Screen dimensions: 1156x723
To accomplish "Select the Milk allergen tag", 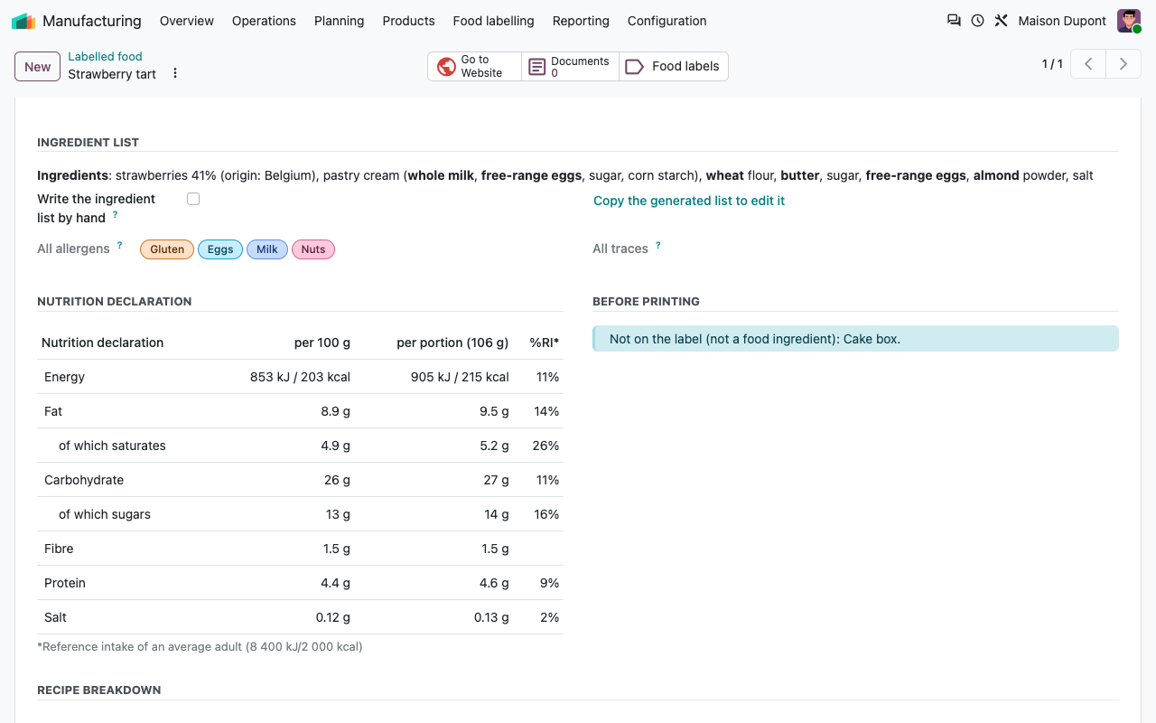I will tap(267, 249).
